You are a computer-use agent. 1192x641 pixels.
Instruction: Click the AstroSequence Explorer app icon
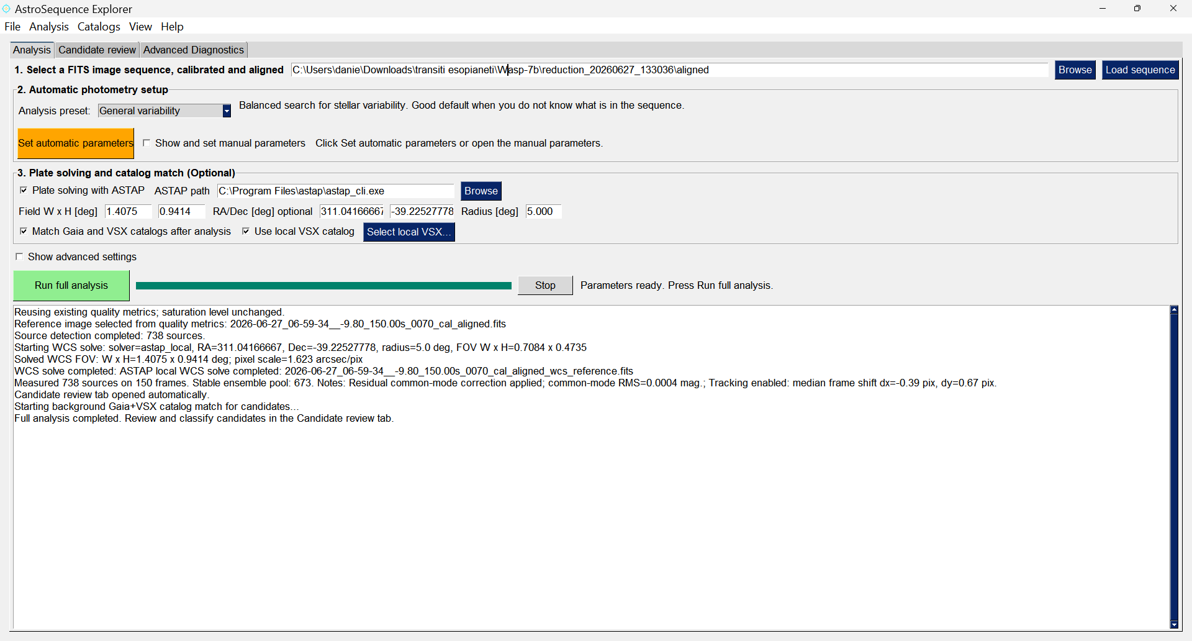pos(6,9)
